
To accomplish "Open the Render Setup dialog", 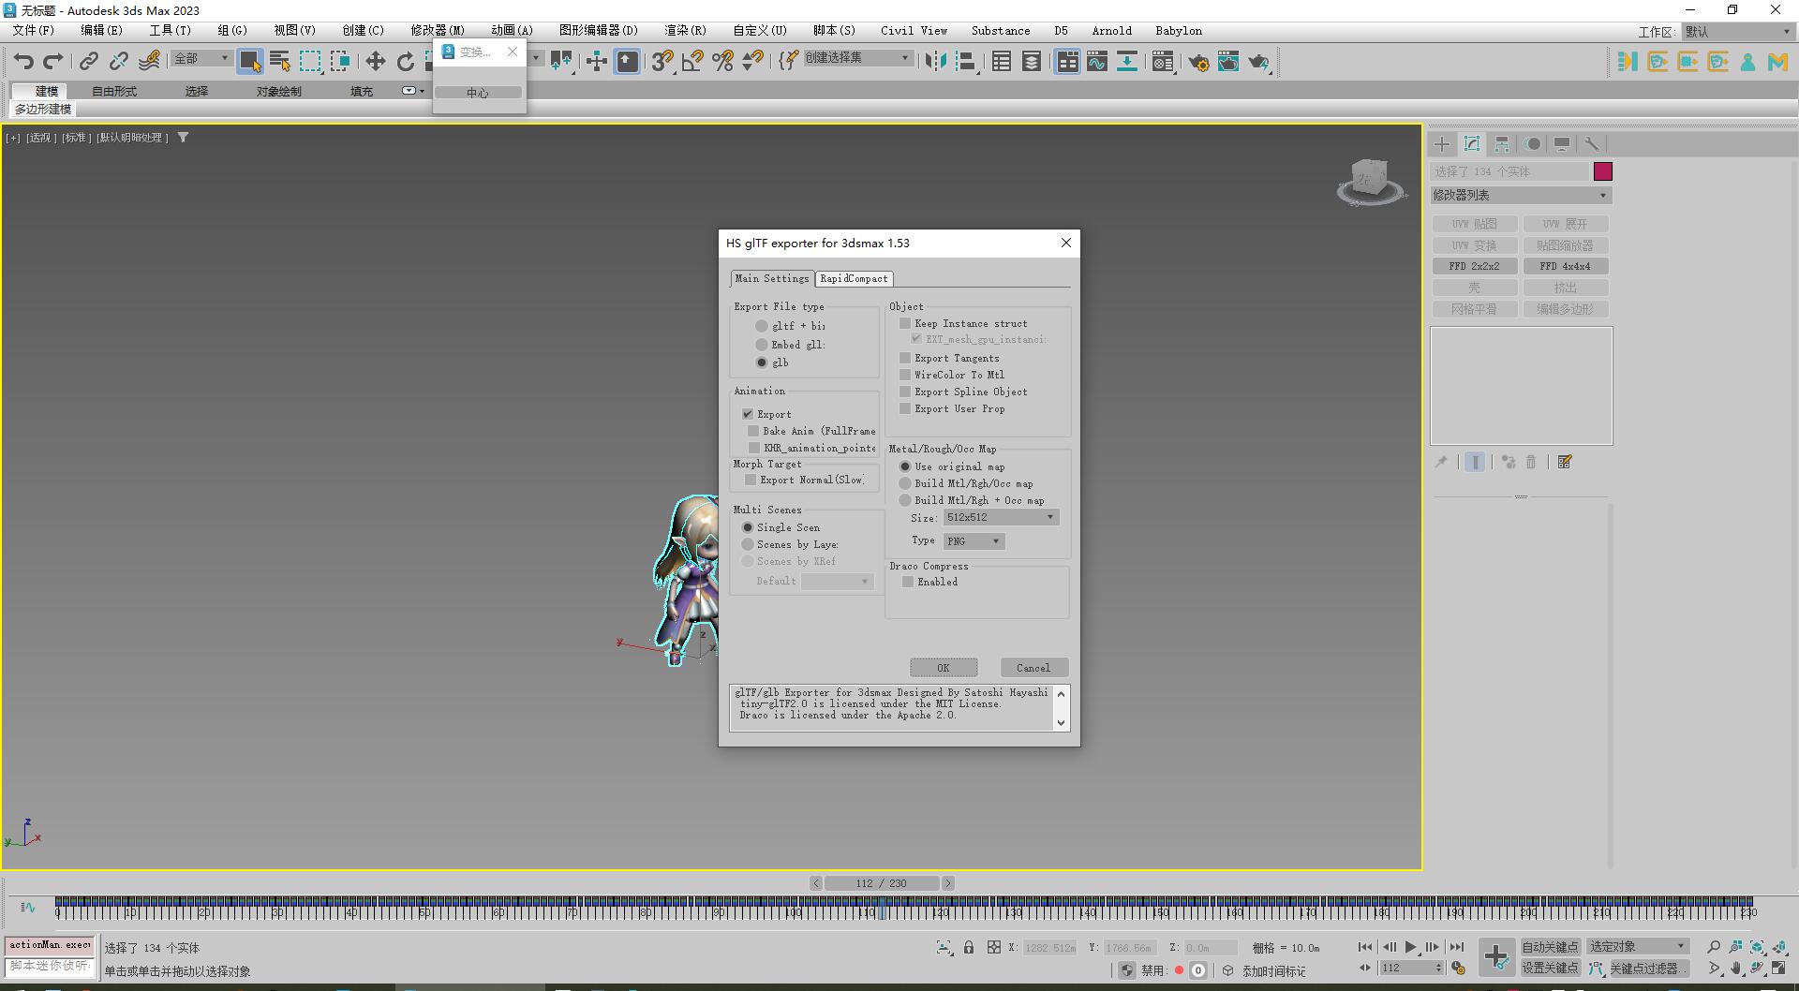I will (x=1198, y=62).
